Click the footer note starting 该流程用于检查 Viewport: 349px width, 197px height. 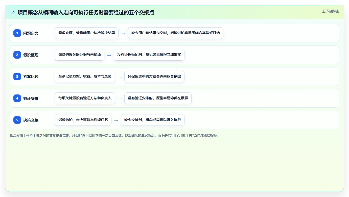tap(114, 135)
